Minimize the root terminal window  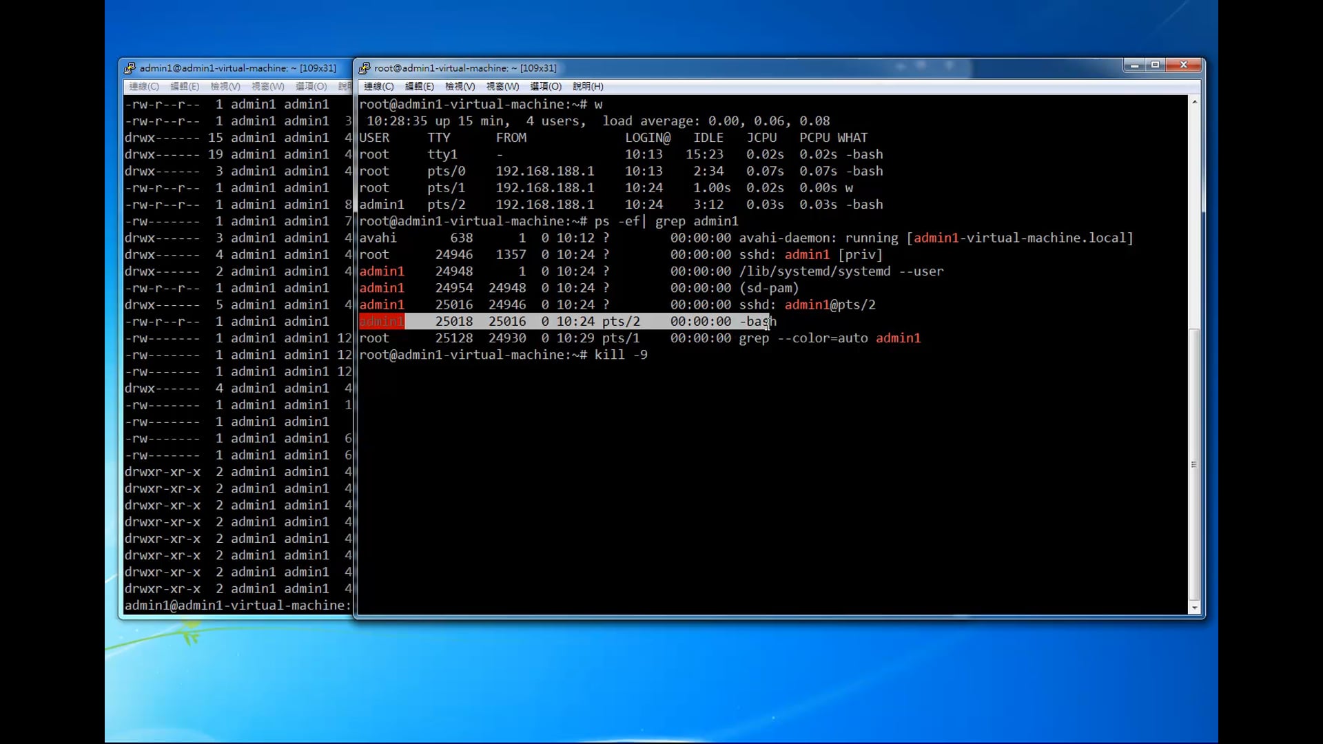(1134, 65)
